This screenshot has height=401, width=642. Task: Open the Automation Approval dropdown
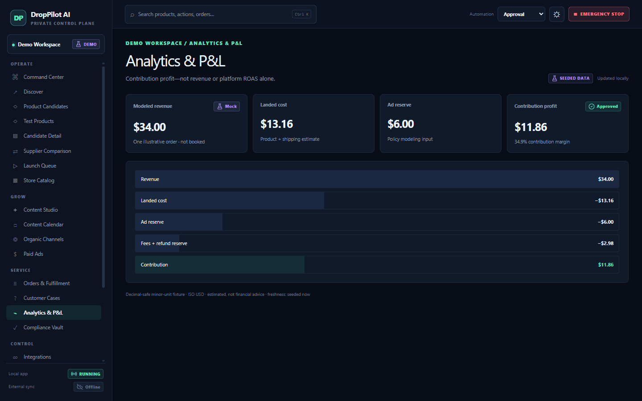521,14
